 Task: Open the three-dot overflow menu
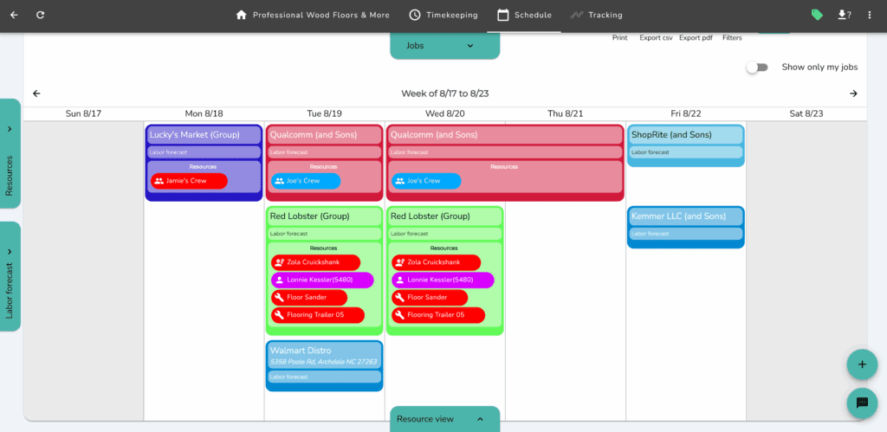pyautogui.click(x=870, y=15)
